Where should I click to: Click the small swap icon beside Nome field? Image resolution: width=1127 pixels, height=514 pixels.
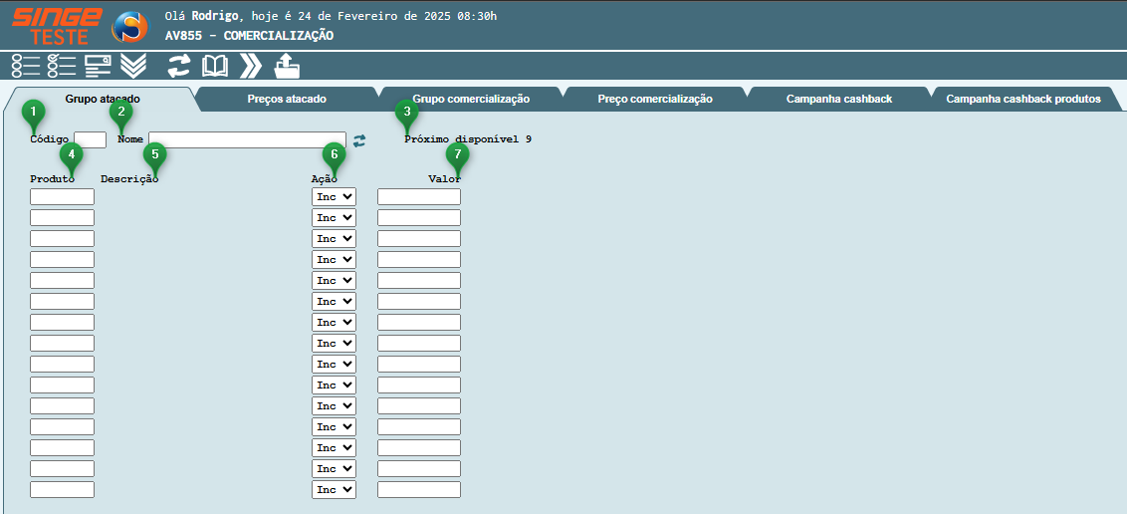359,140
